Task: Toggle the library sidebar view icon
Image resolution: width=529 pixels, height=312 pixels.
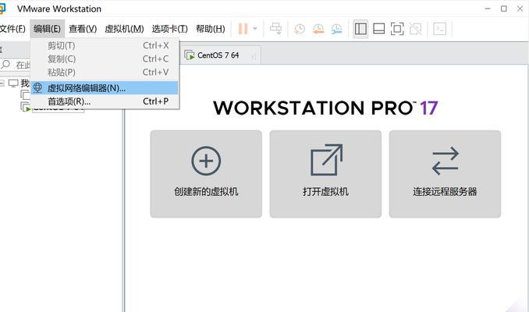Action: (x=360, y=29)
